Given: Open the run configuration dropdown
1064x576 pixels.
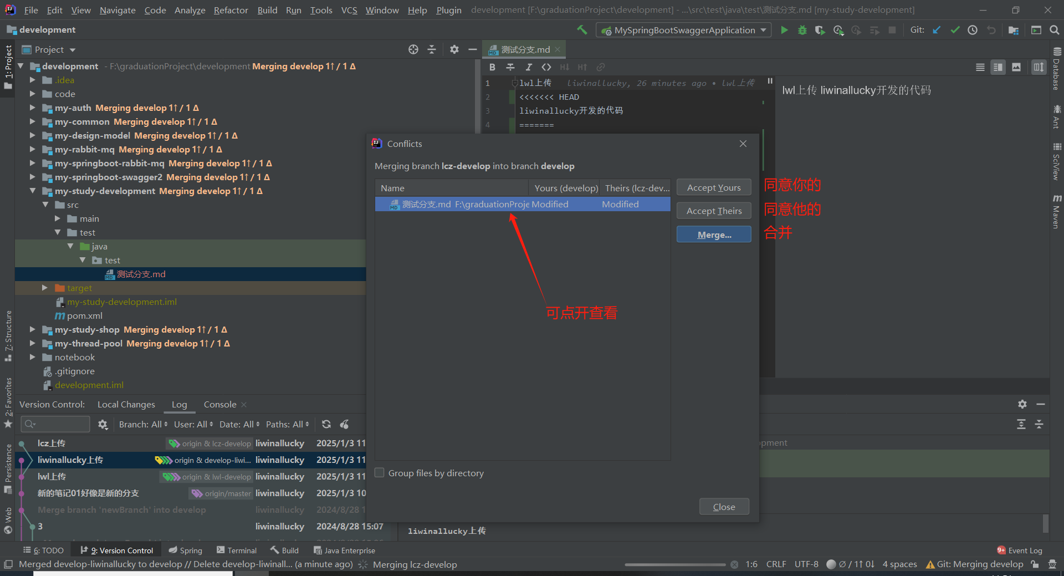Looking at the screenshot, I should [684, 30].
